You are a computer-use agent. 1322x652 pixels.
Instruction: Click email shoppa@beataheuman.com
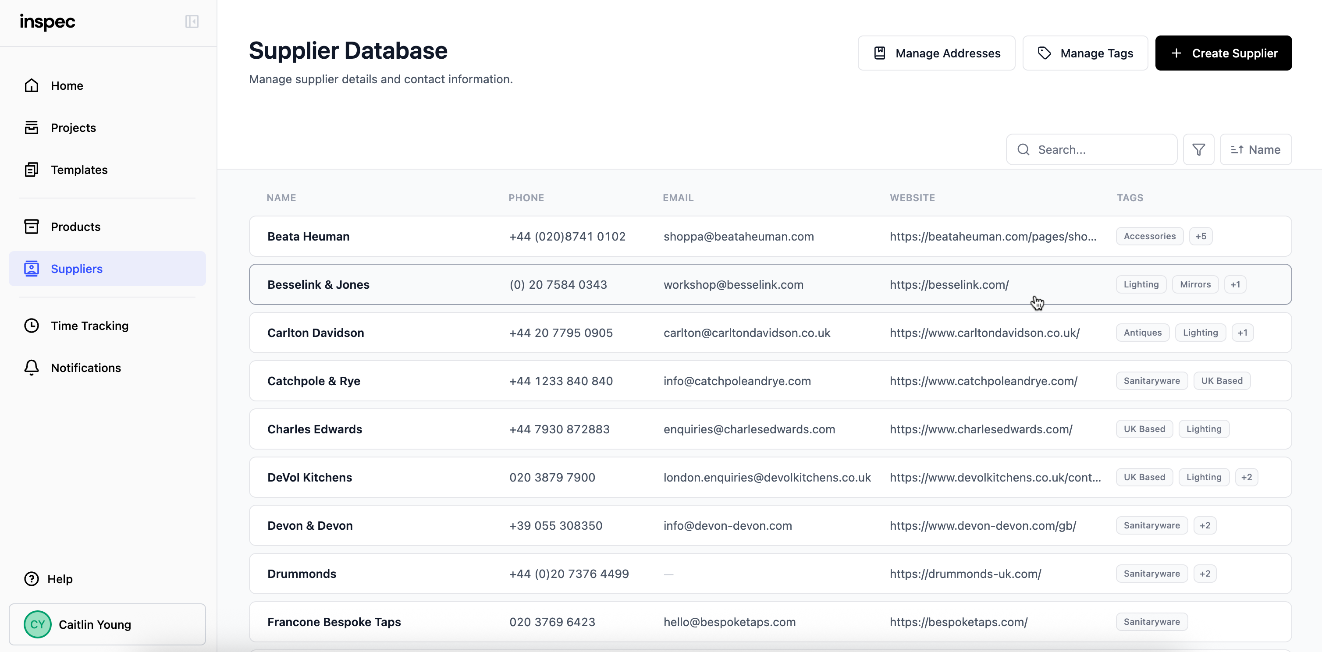point(739,237)
